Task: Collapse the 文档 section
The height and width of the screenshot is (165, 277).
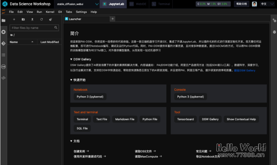Action: (71, 141)
